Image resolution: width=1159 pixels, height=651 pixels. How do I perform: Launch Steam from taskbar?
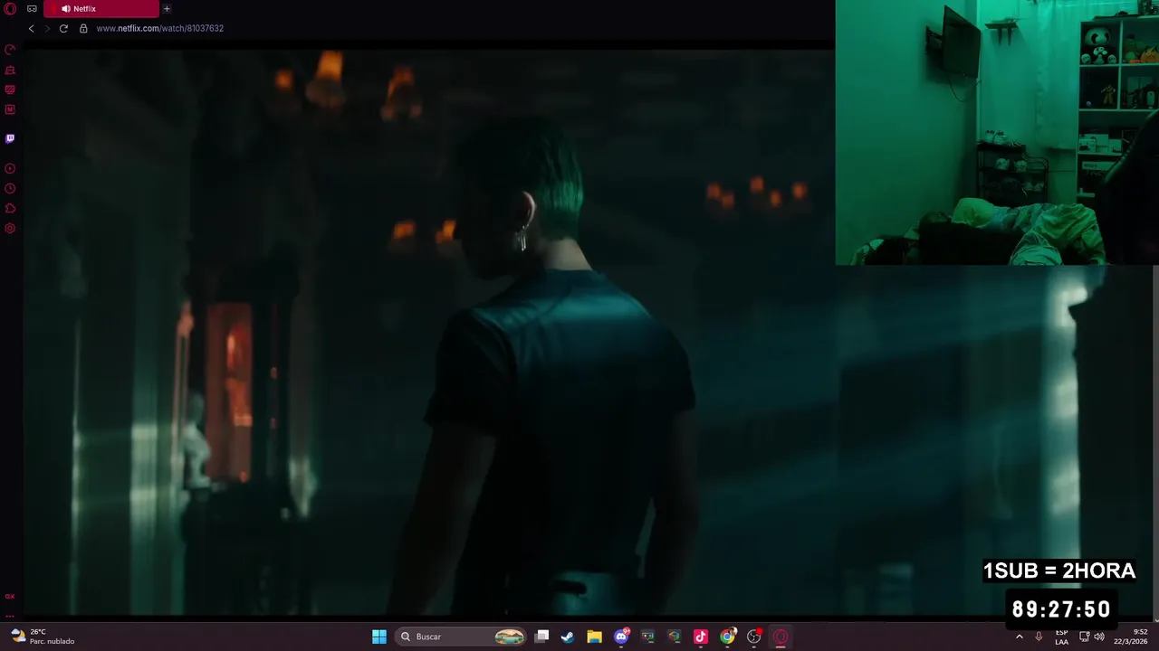[x=568, y=637]
